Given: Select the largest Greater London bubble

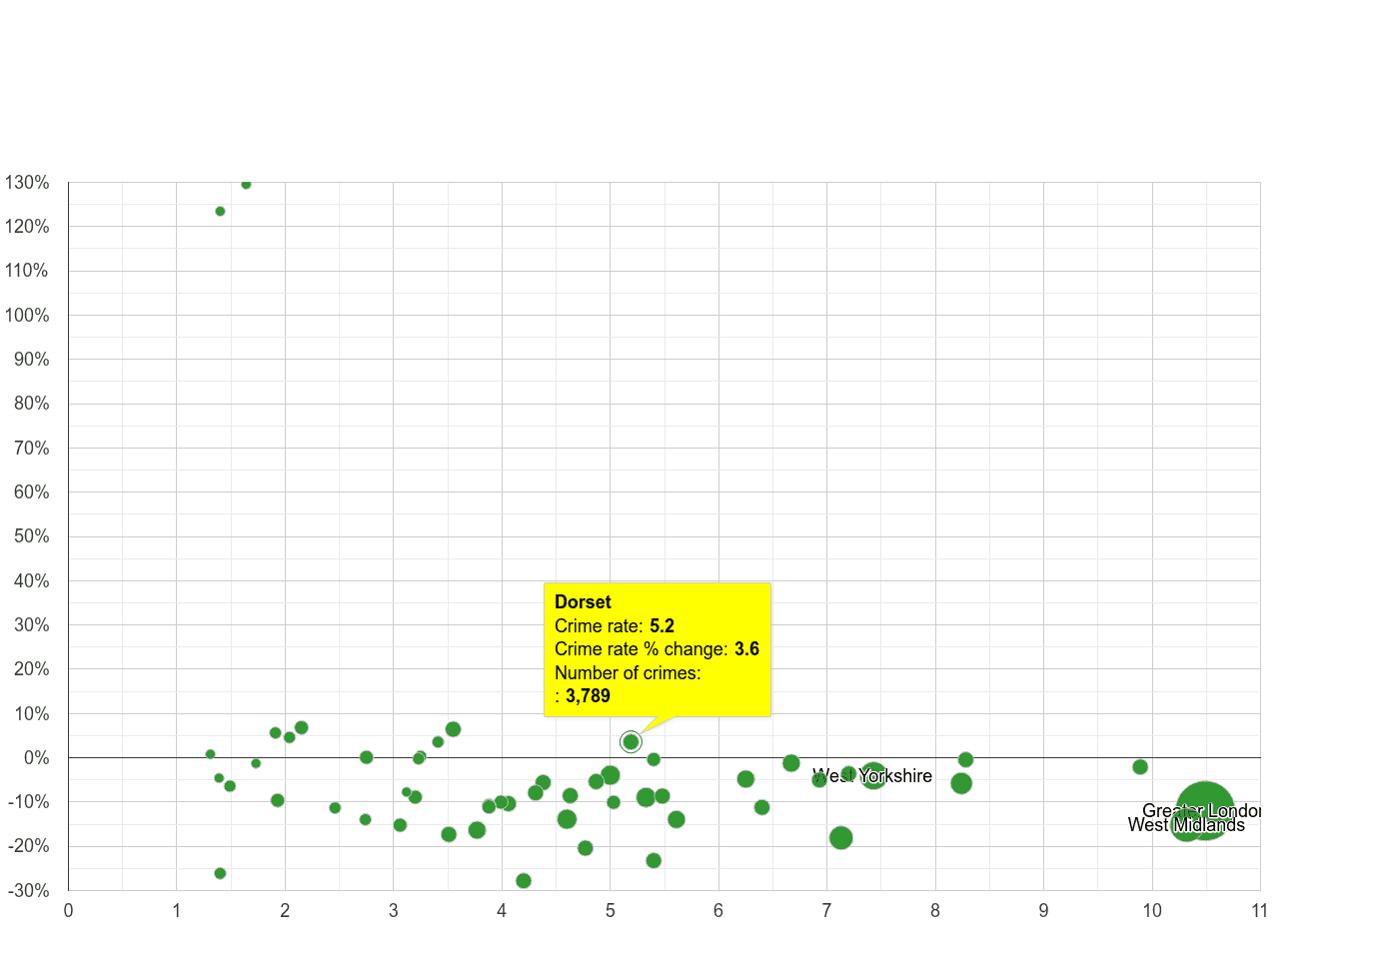Looking at the screenshot, I should click(1205, 811).
